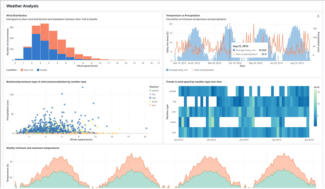Viewport: 325px width, 189px height.
Task: Select the snow weather legend dot
Action: tap(150, 102)
